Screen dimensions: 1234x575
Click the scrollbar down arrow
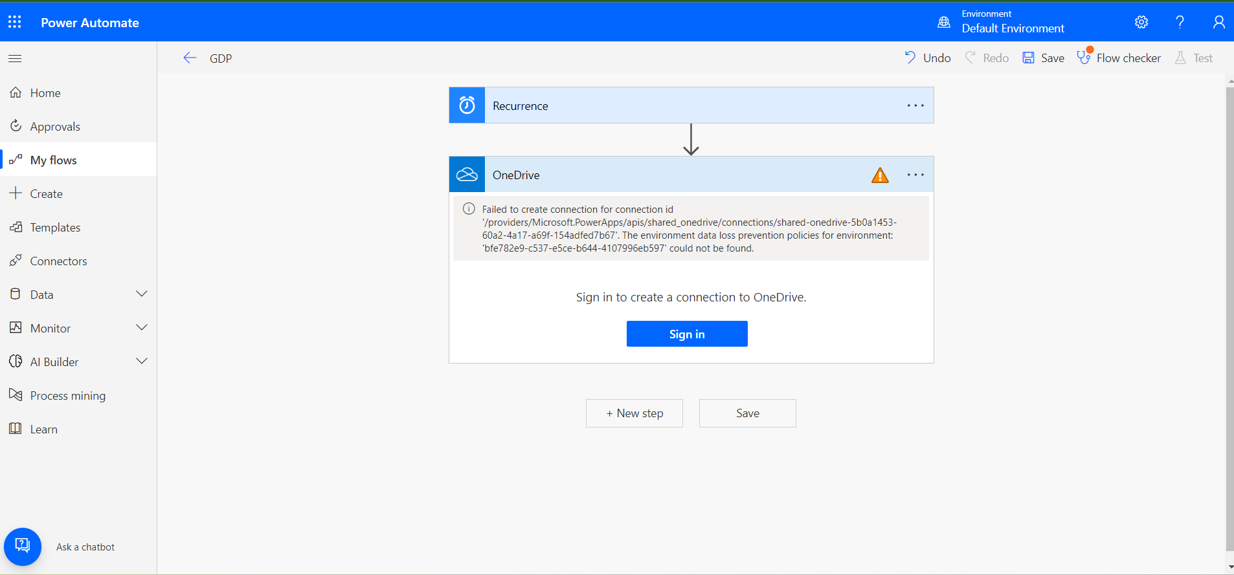(1230, 567)
